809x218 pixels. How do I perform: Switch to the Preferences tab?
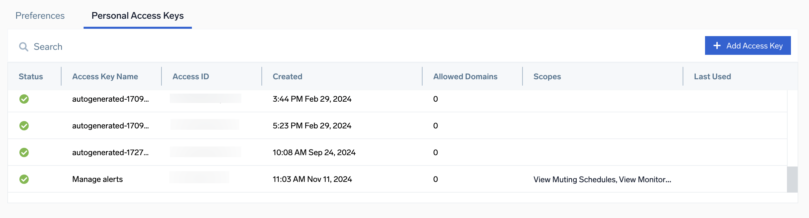pos(40,16)
